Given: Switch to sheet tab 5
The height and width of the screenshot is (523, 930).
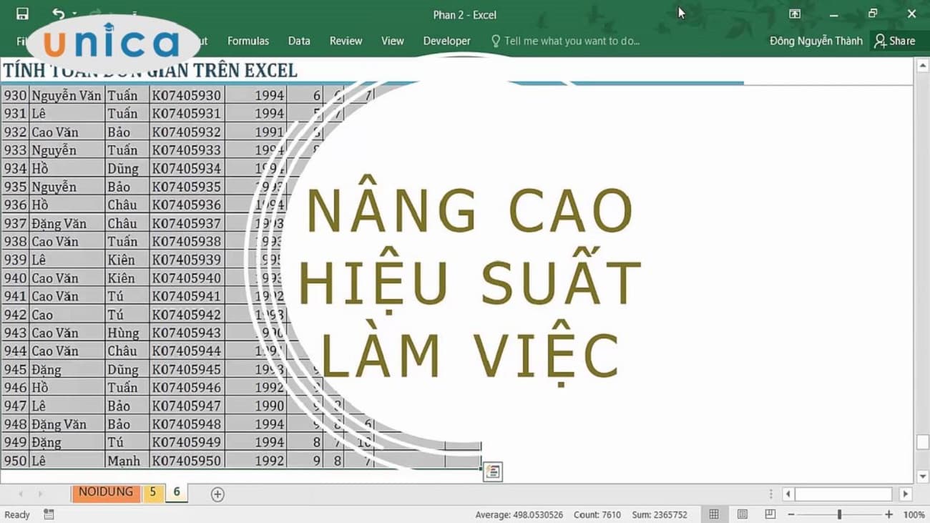Looking at the screenshot, I should coord(153,493).
